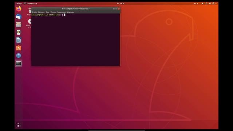
Task: Open Ubuntu Software store icon
Action: tap(19, 48)
